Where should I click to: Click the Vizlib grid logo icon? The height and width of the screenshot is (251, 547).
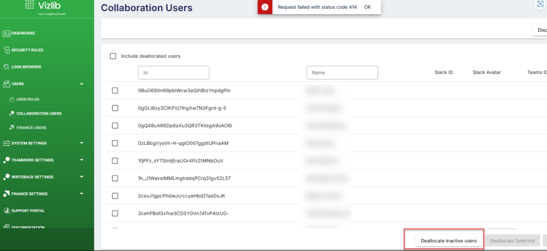(x=29, y=5)
